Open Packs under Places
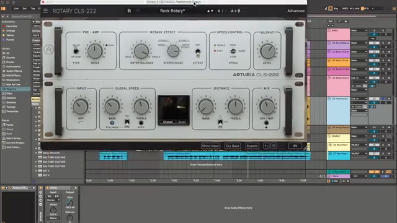 click(x=10, y=125)
